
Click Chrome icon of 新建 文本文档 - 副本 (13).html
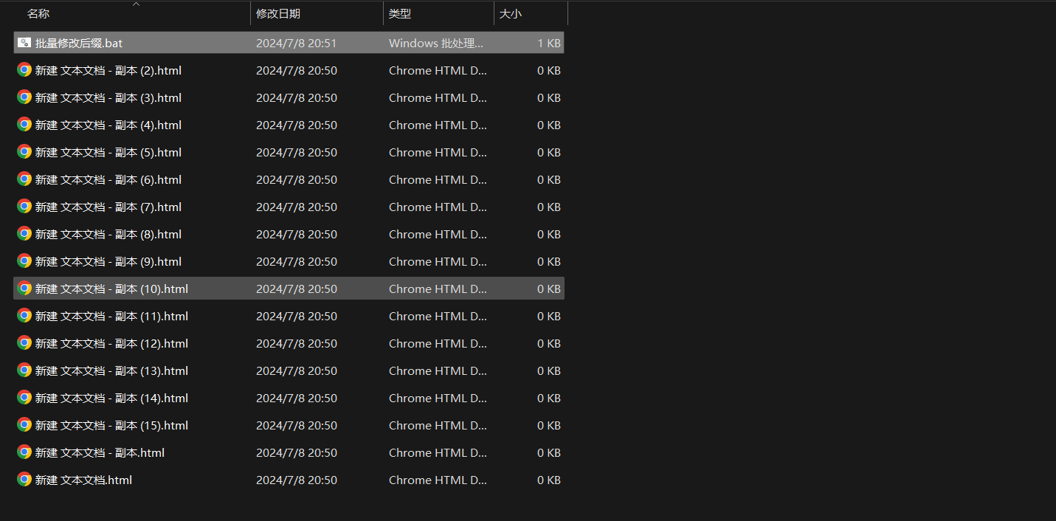point(24,370)
